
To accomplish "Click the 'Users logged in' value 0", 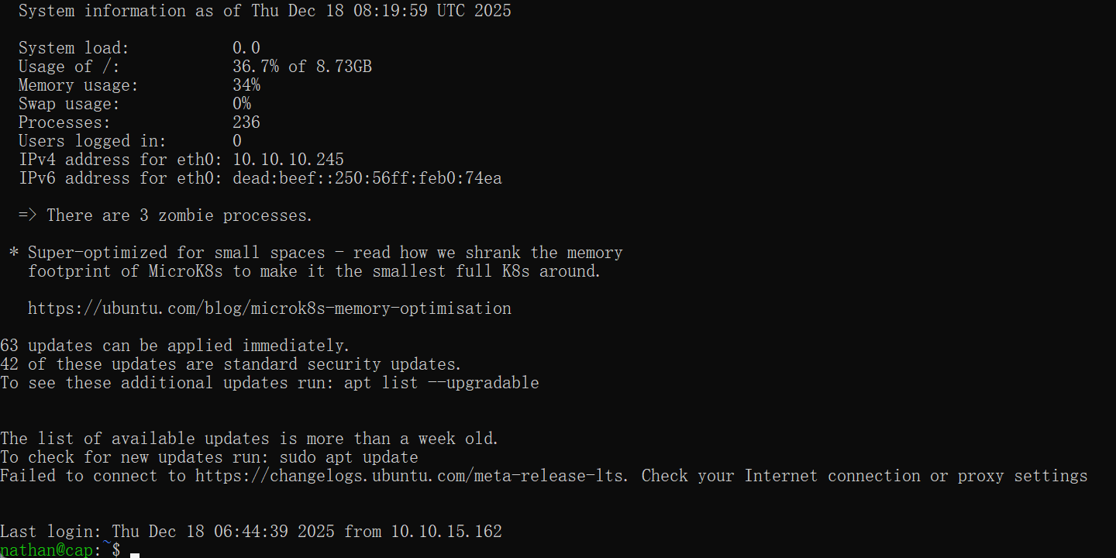I will [237, 141].
